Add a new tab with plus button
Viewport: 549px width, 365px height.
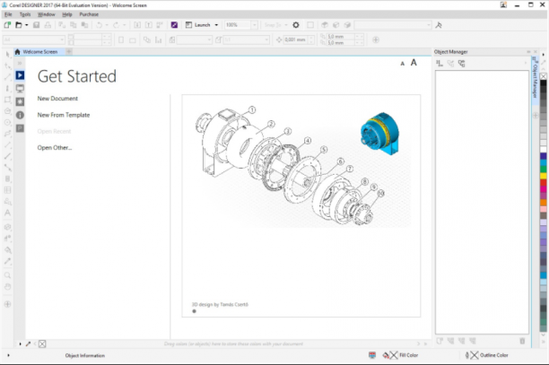point(69,52)
